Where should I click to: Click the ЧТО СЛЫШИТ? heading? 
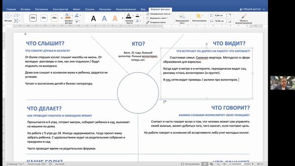pyautogui.click(x=45, y=43)
